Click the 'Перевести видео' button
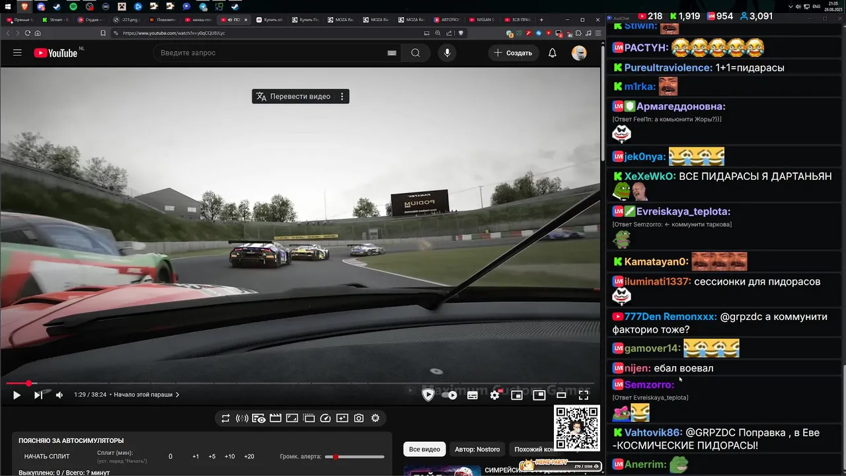 click(x=293, y=97)
